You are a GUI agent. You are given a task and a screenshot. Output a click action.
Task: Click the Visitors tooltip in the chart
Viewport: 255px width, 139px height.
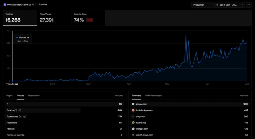point(22,39)
